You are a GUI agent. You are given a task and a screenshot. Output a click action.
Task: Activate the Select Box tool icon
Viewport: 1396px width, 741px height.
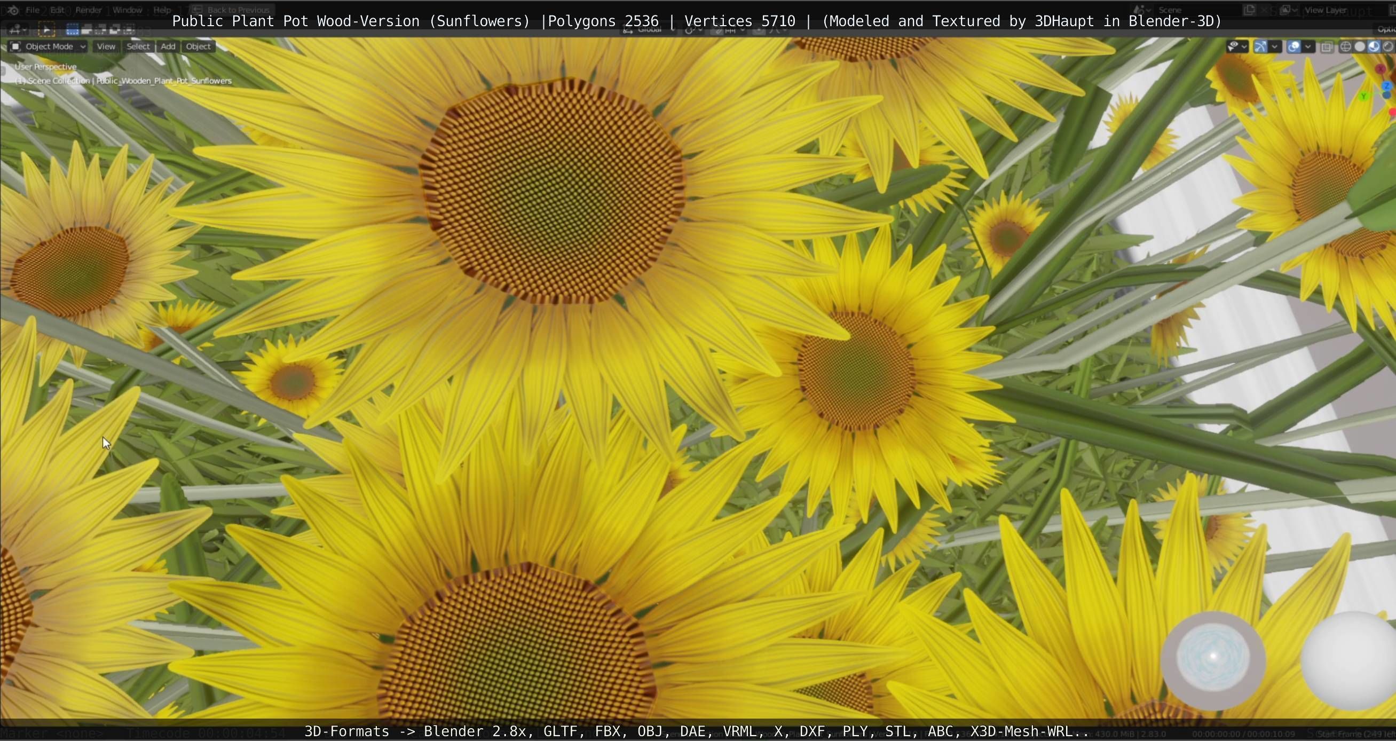(46, 30)
